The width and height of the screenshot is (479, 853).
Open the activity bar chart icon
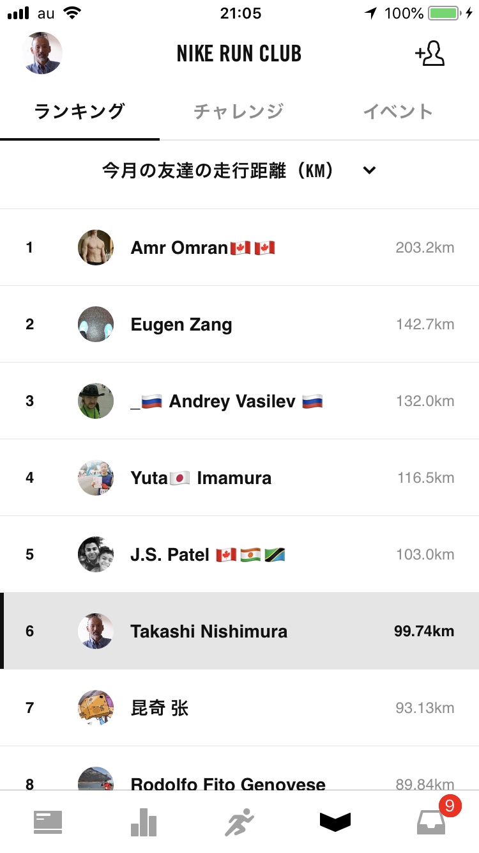tap(144, 822)
